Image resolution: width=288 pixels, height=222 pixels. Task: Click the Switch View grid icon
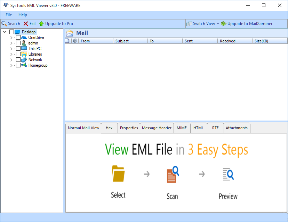pyautogui.click(x=189, y=24)
